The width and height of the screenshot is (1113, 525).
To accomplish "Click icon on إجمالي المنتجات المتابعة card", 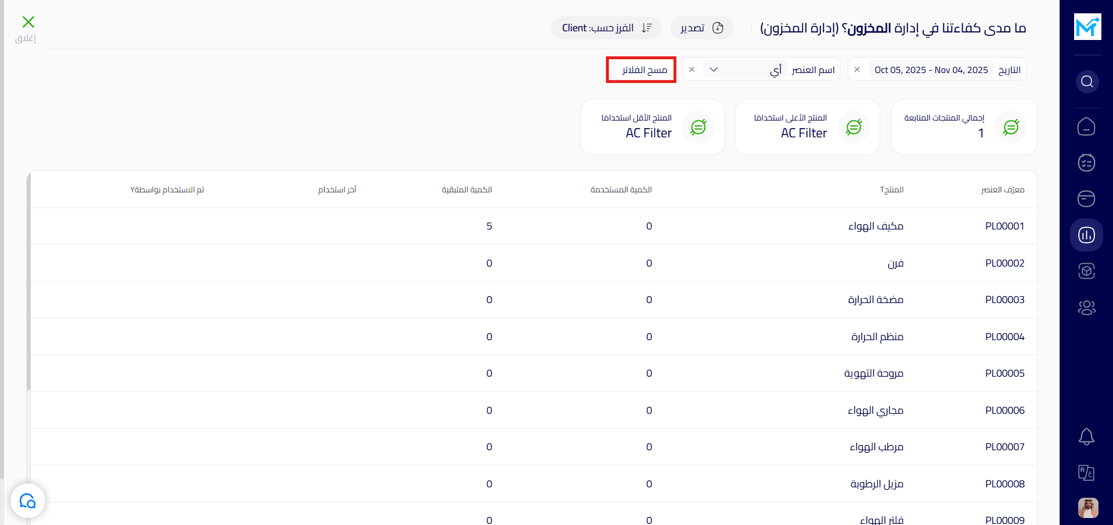I will point(1011,127).
